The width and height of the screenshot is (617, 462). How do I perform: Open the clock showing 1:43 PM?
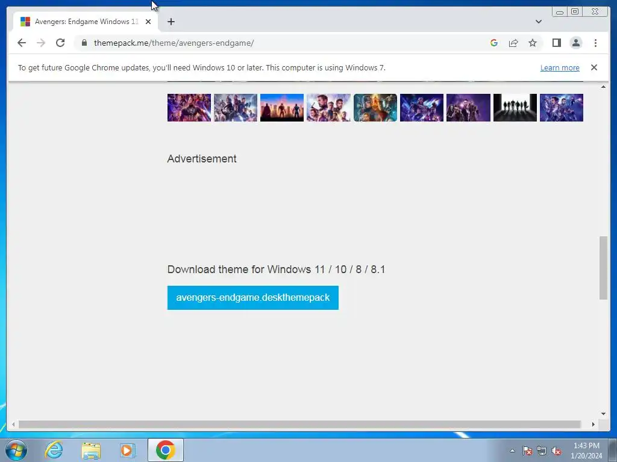[x=586, y=451]
